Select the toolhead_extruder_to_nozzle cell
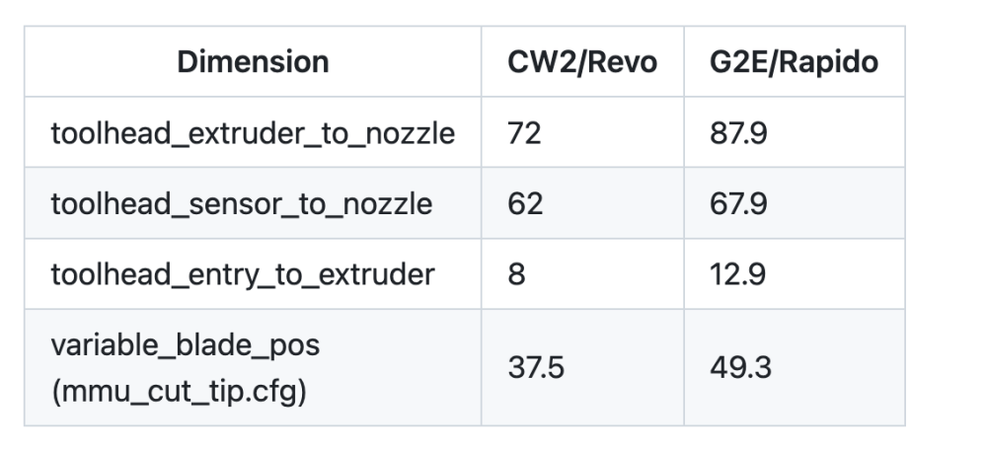The image size is (987, 451). tap(253, 132)
